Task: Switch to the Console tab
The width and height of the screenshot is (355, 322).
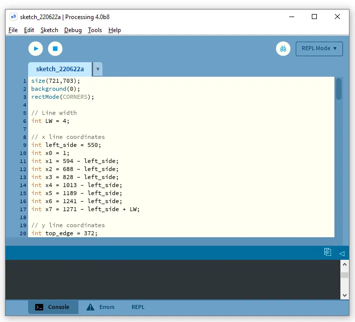Action: (53, 307)
